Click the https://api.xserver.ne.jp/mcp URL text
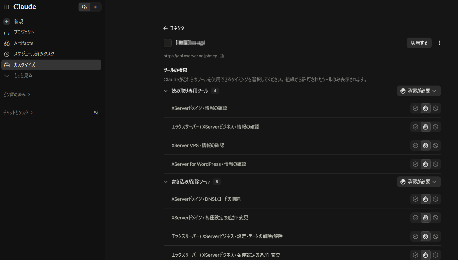Viewport: 458px width, 260px height. click(x=190, y=56)
